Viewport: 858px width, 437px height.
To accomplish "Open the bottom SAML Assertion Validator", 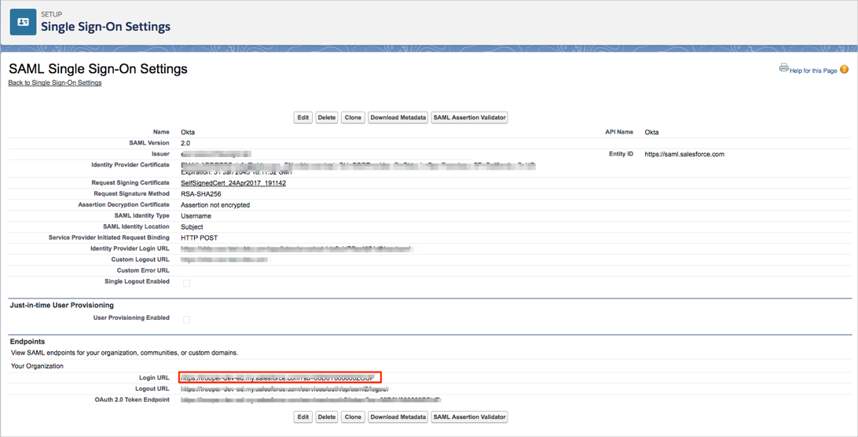I will (469, 417).
